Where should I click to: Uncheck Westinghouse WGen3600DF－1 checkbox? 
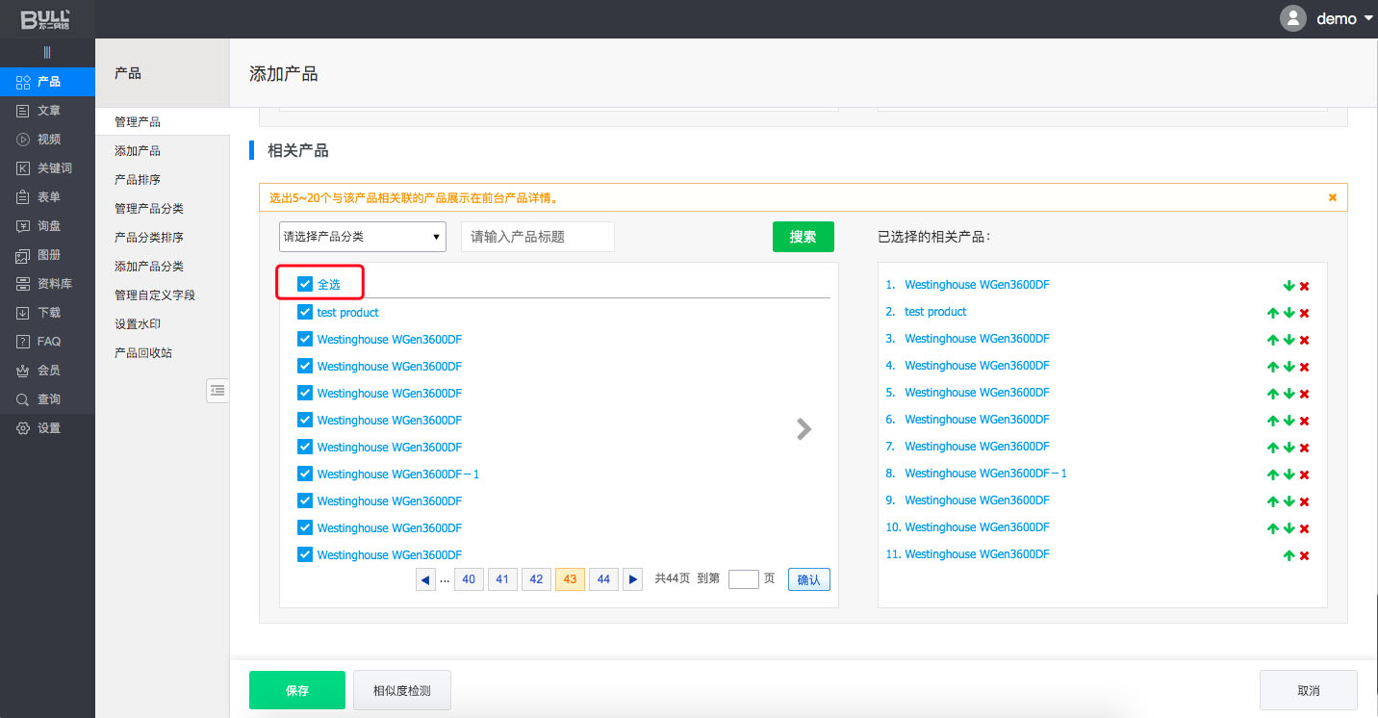[305, 474]
